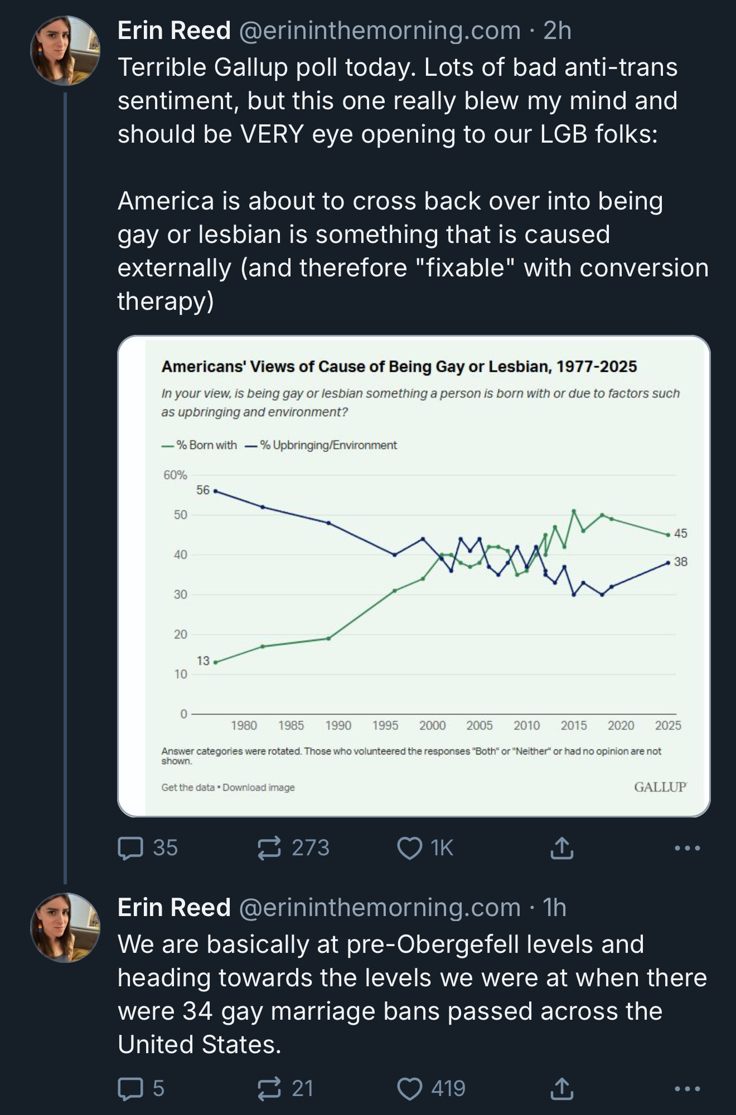736x1115 pixels.
Task: Repost the second post with 21 reposts
Action: (269, 1089)
